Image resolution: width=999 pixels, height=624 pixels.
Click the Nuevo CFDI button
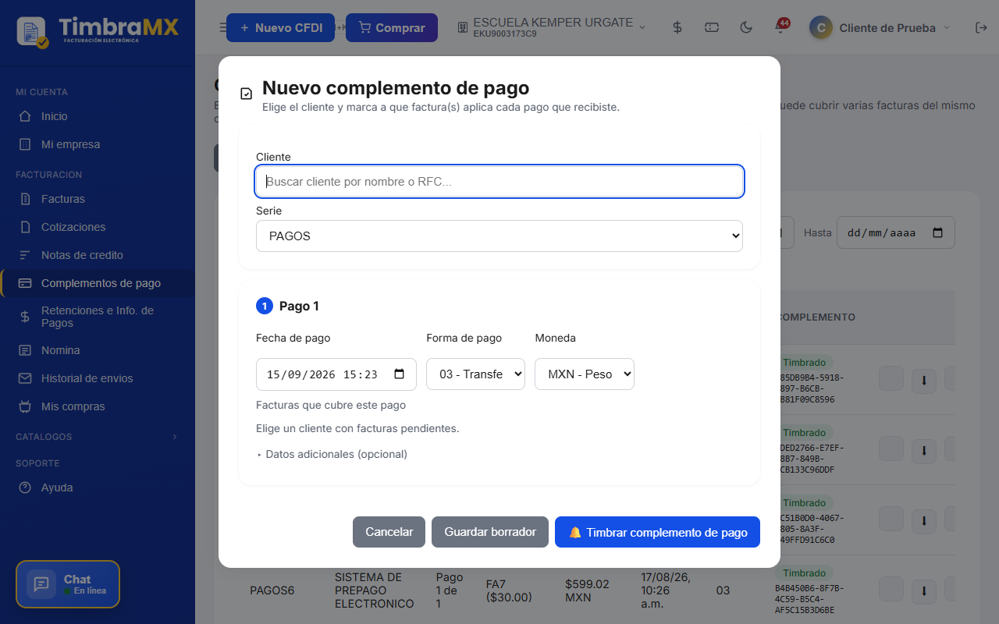(280, 27)
